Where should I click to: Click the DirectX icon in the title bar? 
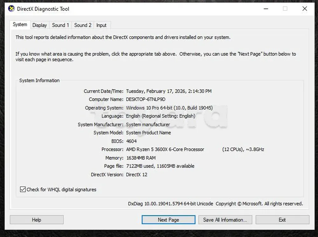coord(11,9)
